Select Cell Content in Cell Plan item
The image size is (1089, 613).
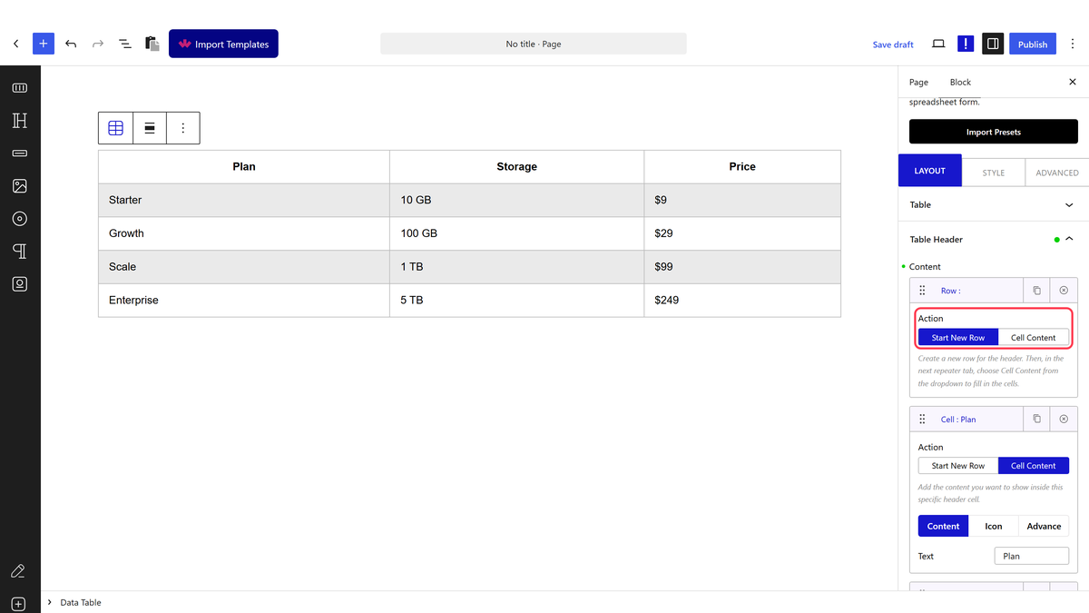[1034, 466]
